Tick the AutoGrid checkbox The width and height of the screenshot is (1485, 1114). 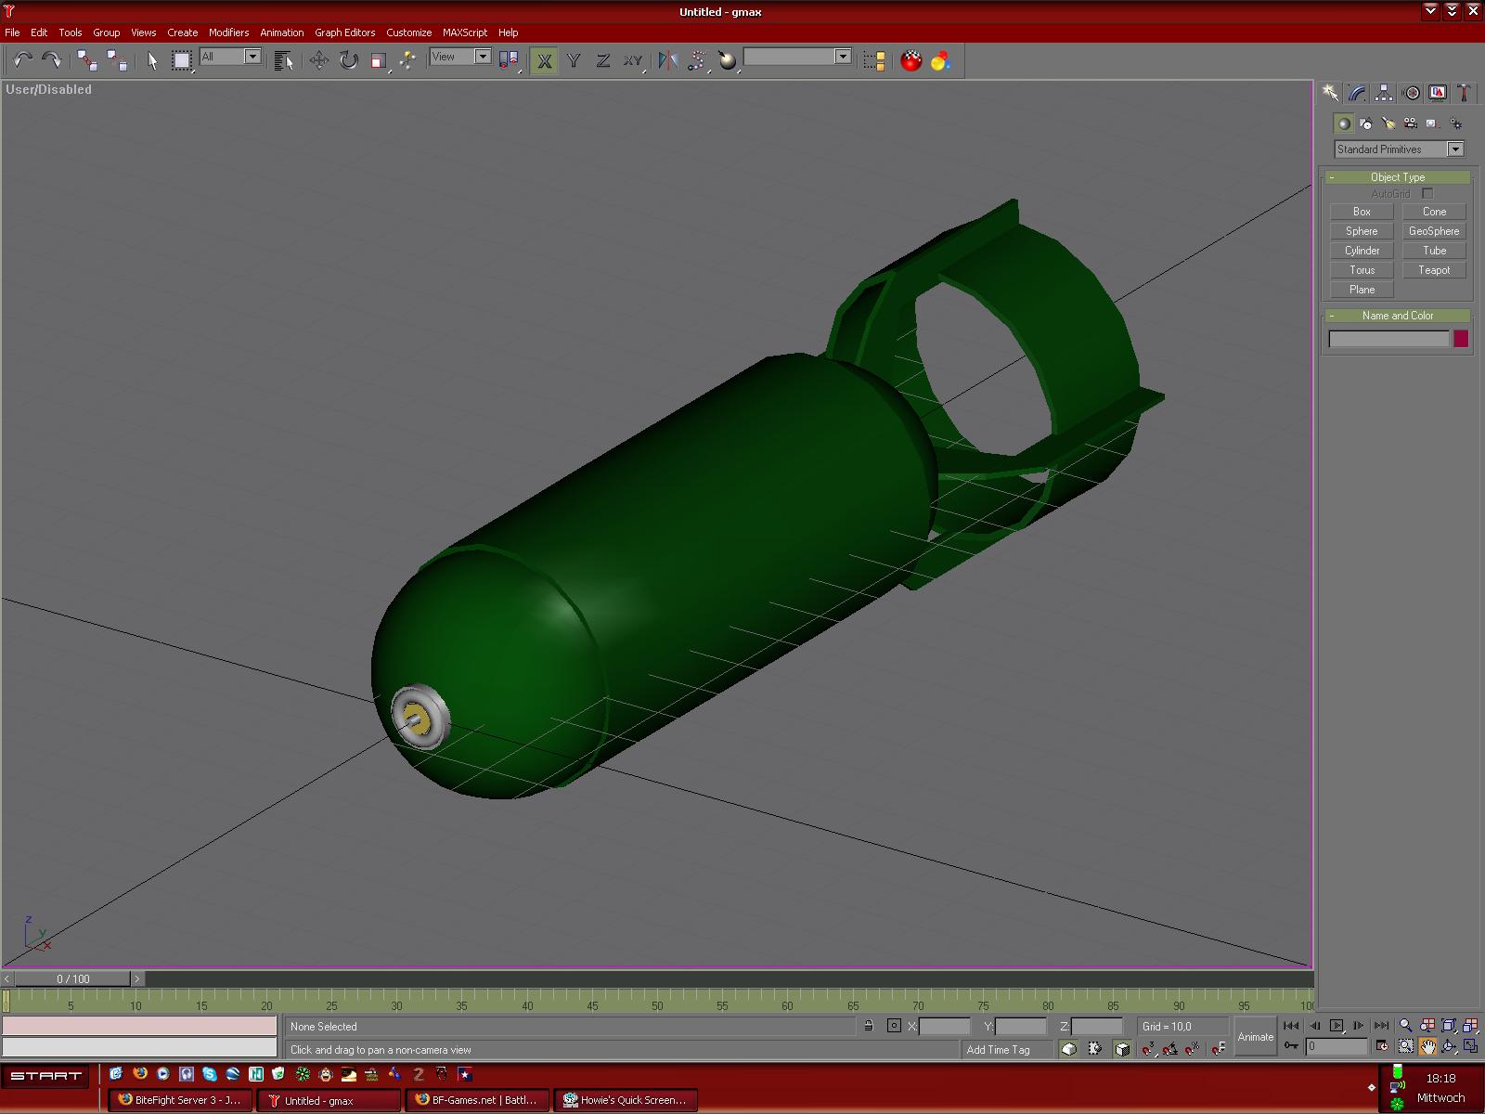click(1427, 193)
